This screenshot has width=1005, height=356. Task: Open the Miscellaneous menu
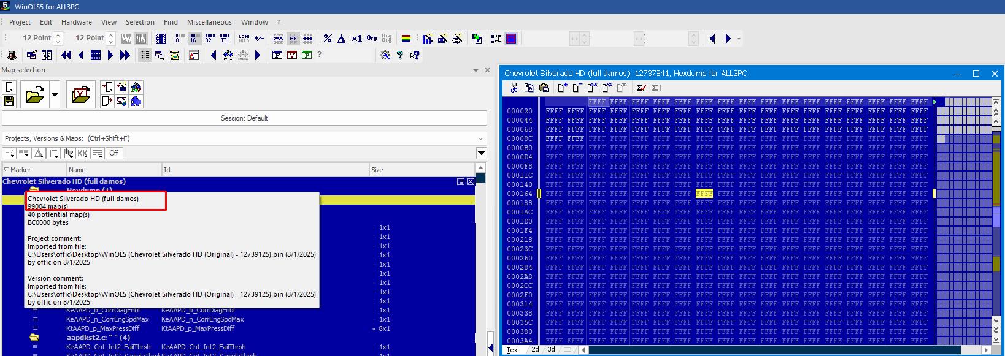point(209,22)
